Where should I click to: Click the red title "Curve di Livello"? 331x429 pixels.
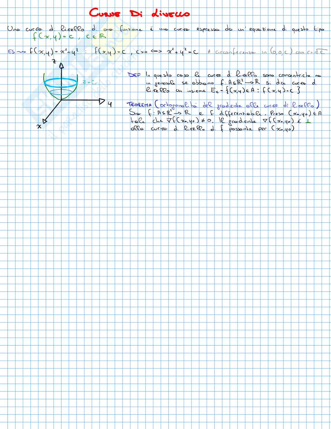pos(139,14)
